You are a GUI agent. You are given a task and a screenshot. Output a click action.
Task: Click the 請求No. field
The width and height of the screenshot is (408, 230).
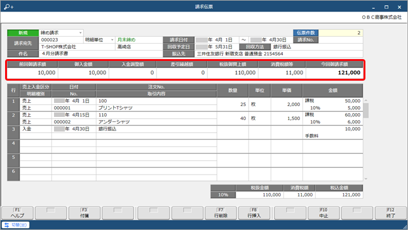click(341, 40)
